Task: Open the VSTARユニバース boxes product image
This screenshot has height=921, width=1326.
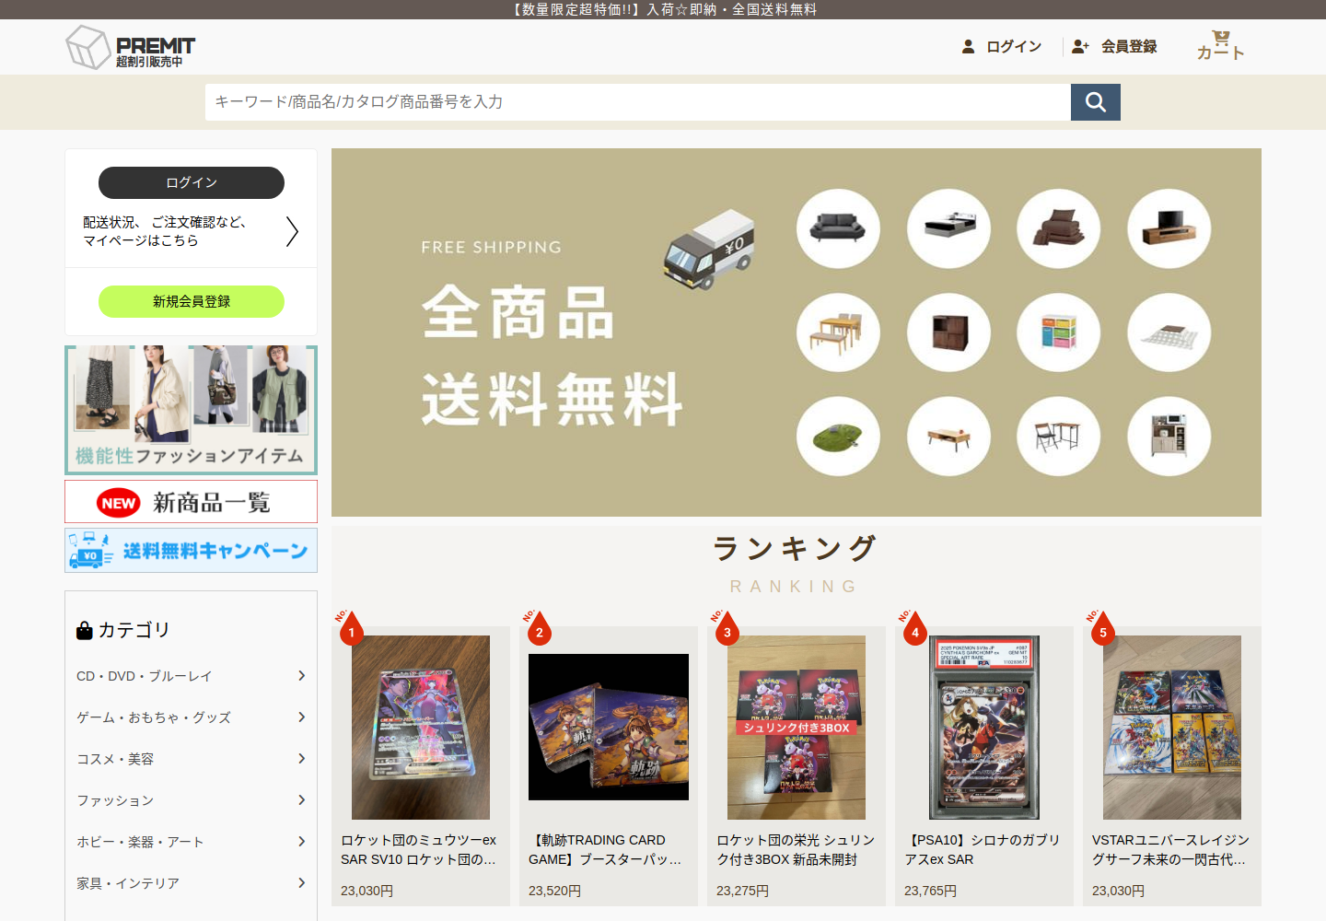Action: click(x=1172, y=728)
